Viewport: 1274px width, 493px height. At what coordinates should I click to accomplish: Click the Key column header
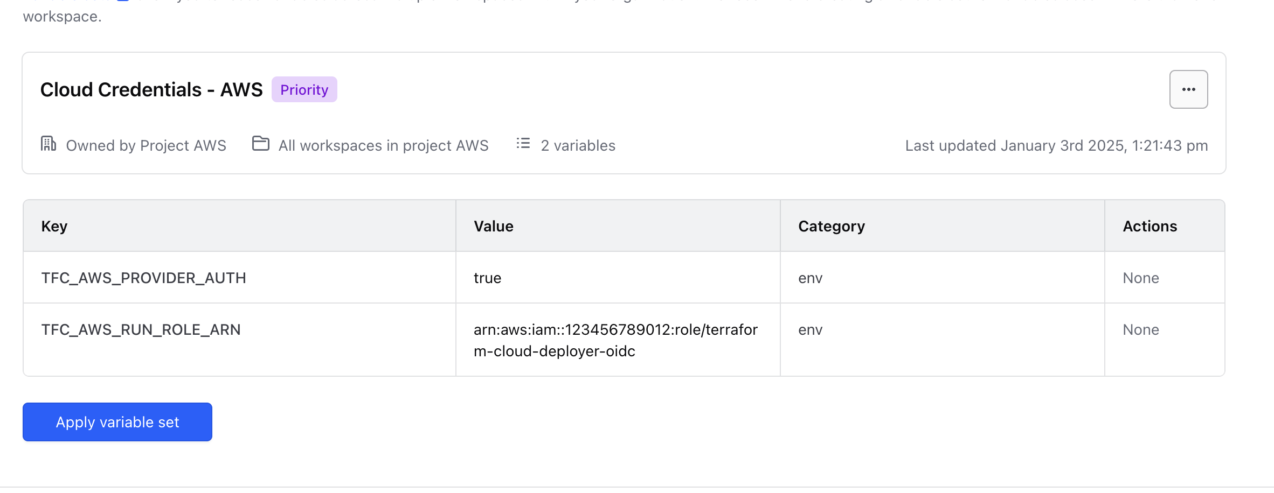click(x=54, y=226)
